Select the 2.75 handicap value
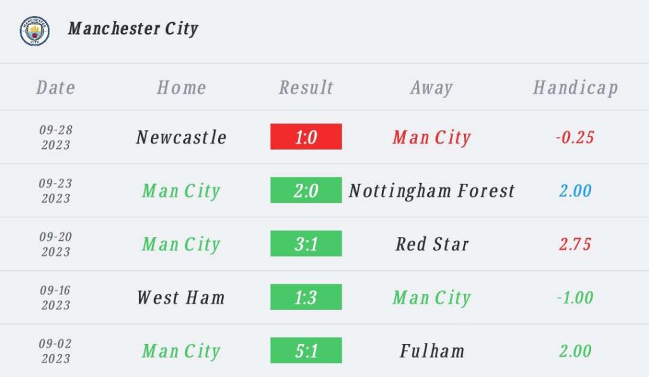649x377 pixels. click(575, 244)
